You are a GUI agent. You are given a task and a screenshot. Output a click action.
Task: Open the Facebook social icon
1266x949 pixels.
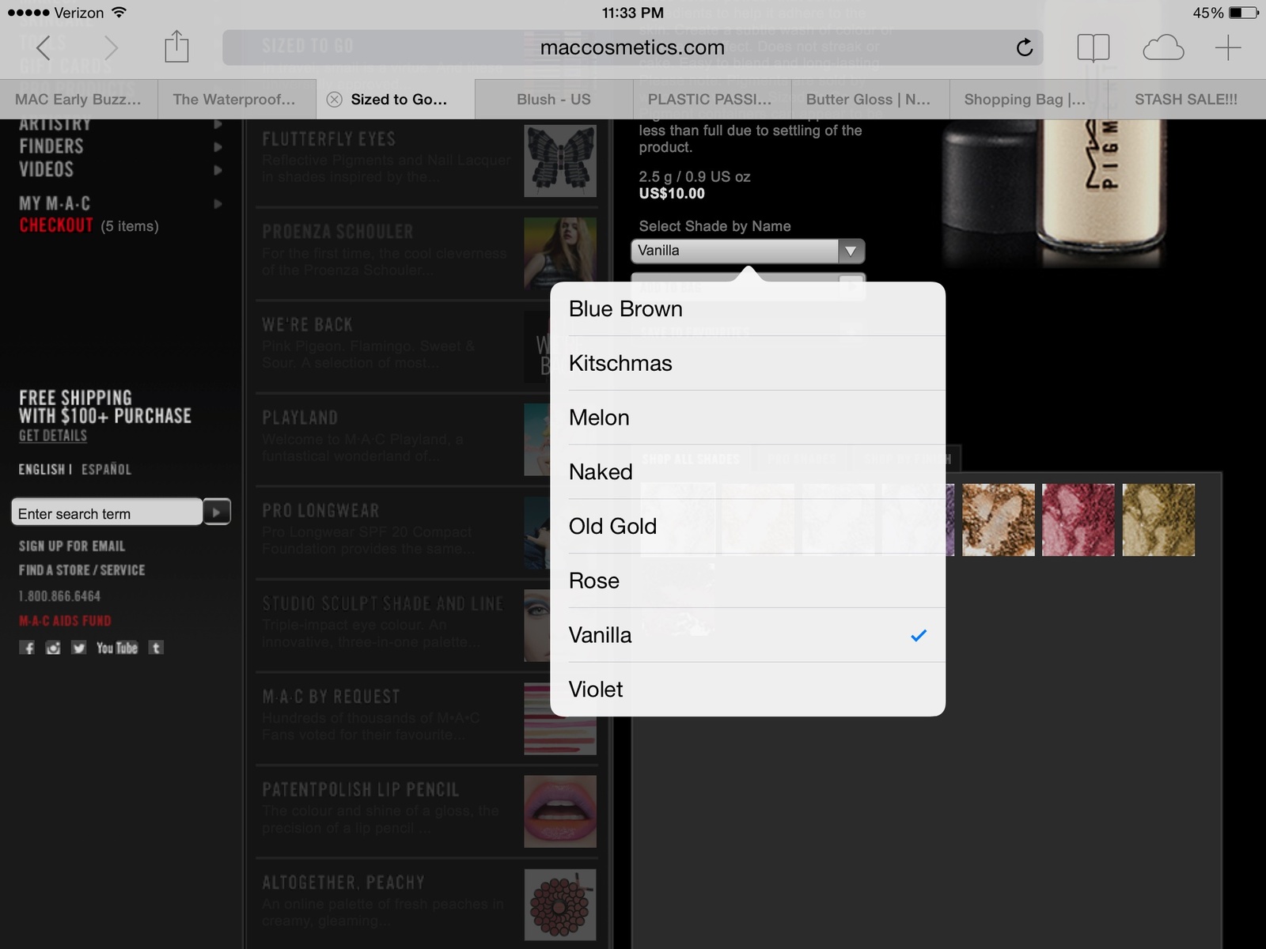coord(27,648)
